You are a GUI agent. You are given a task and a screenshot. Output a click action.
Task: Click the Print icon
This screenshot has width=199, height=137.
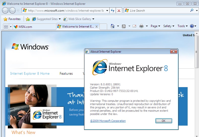click(x=141, y=26)
